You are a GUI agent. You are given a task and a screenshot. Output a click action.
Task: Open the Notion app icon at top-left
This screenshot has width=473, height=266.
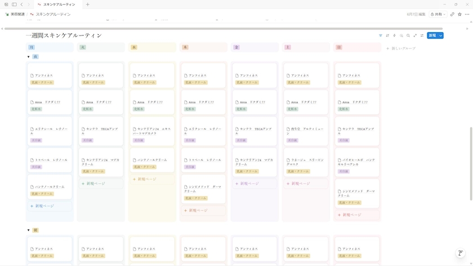pyautogui.click(x=6, y=5)
